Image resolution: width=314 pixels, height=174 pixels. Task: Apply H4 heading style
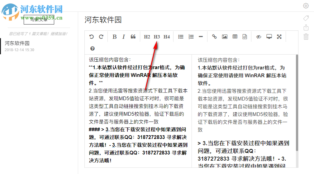click(x=167, y=37)
